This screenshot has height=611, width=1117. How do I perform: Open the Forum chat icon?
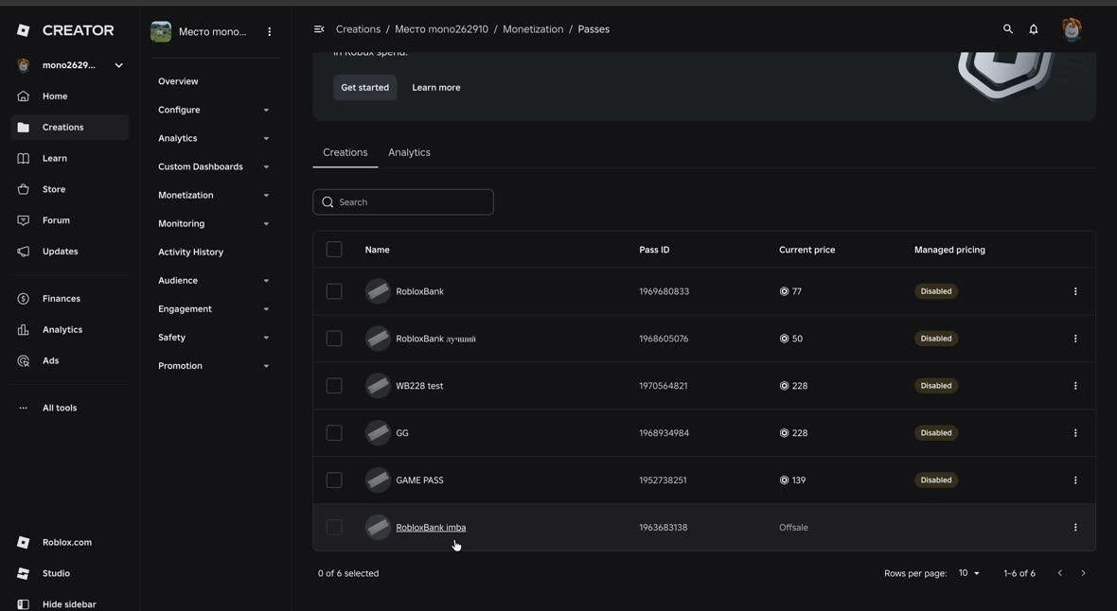coord(23,220)
